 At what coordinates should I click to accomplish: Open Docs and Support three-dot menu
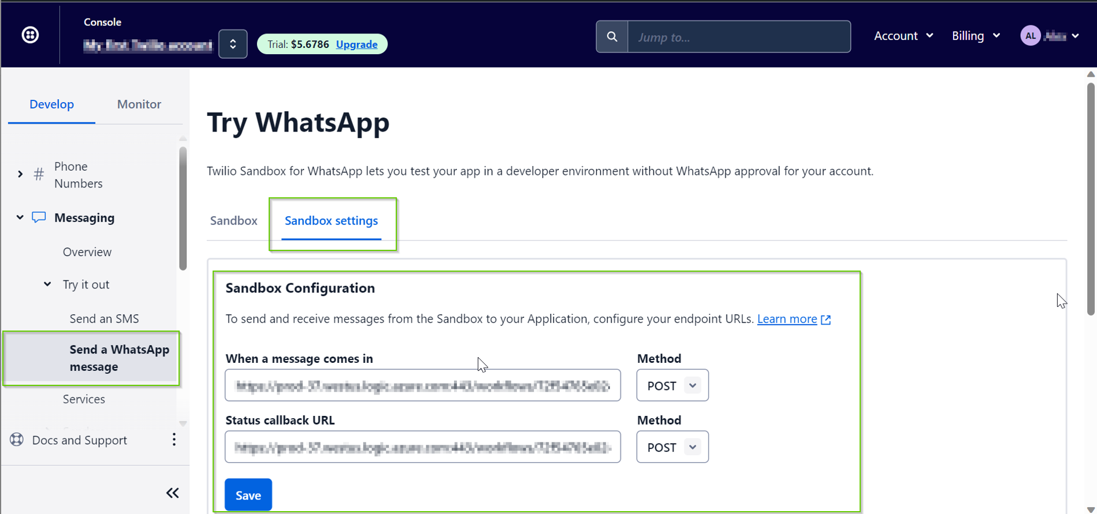click(x=174, y=440)
